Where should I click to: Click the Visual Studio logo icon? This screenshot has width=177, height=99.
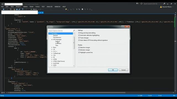click(x=2, y=4)
